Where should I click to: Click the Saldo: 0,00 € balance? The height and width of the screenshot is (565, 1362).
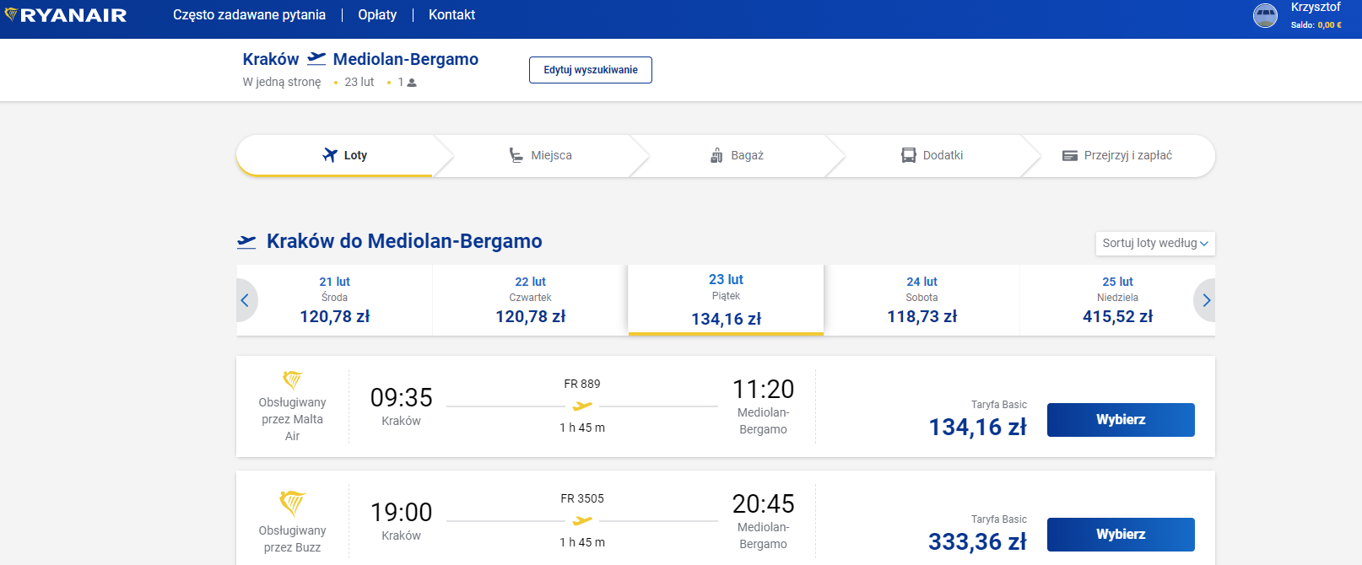tap(1316, 25)
